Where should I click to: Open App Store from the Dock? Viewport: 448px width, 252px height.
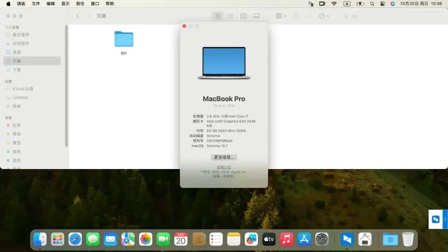coord(304,239)
